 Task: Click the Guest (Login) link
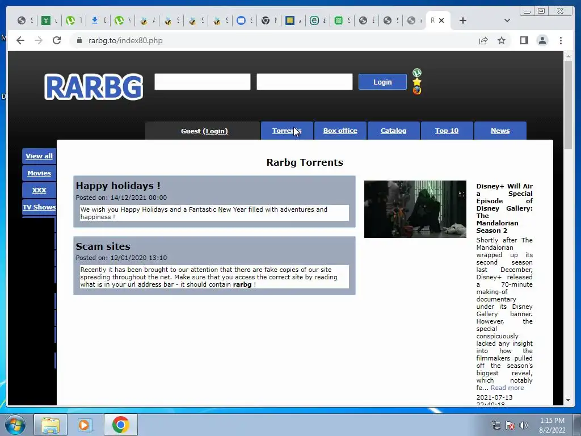click(215, 131)
